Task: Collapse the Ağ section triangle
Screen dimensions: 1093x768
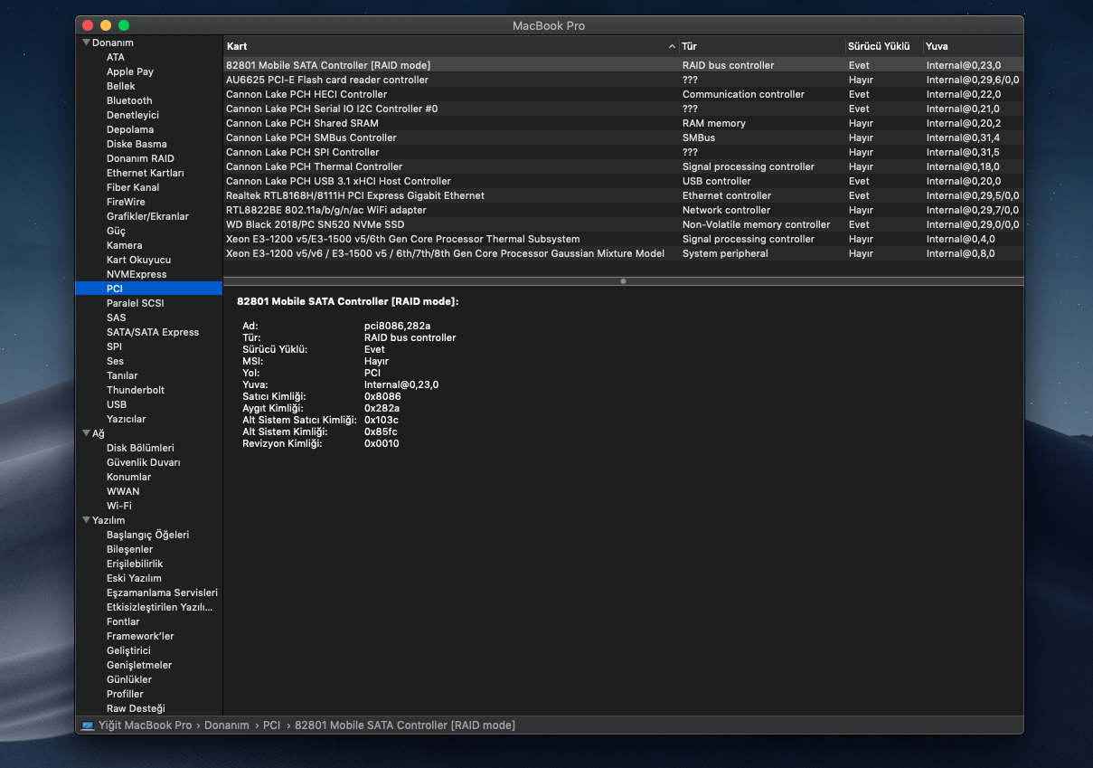Action: coord(86,433)
